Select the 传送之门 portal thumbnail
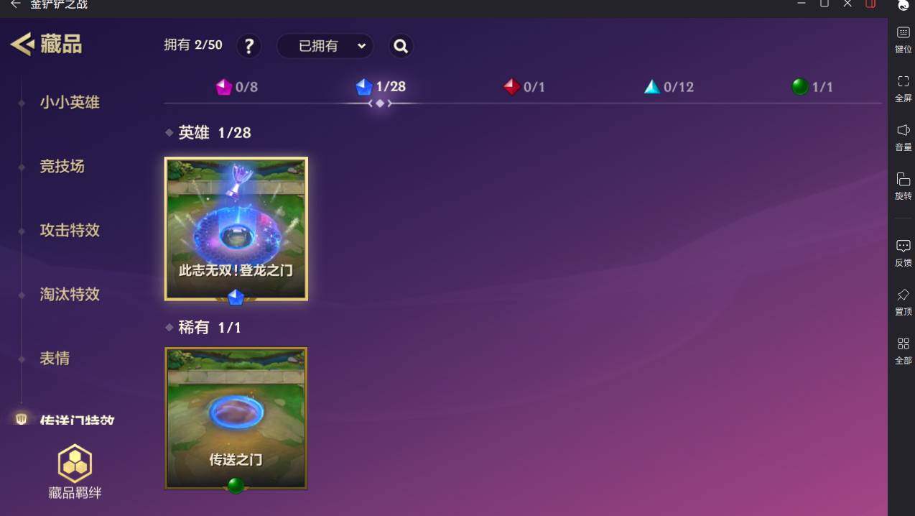Screen dimensions: 915x516 tap(236, 418)
